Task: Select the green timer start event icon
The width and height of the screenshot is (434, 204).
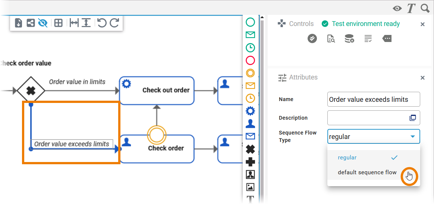Action: 250,48
